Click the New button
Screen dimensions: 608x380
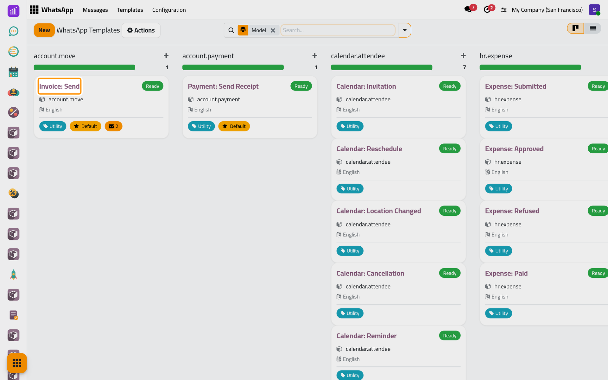(44, 30)
